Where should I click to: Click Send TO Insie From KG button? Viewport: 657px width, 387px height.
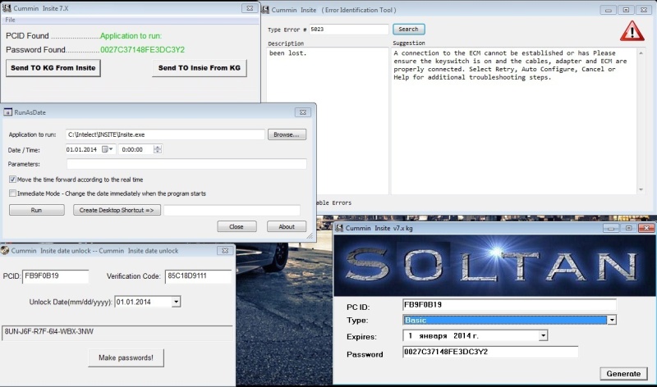[x=199, y=68]
